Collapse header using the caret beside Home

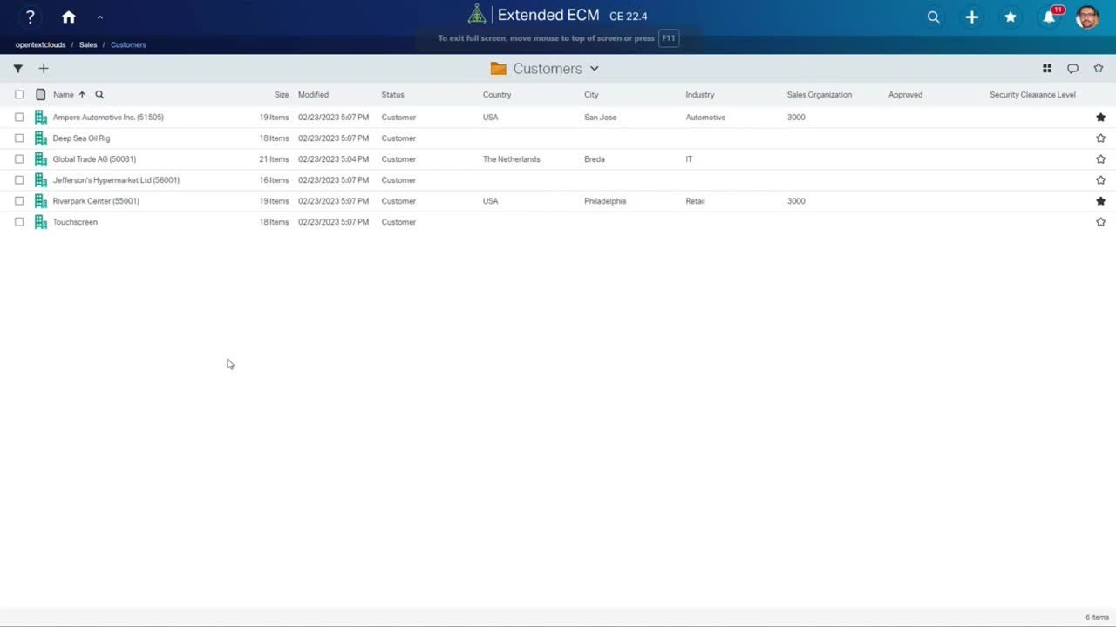100,17
